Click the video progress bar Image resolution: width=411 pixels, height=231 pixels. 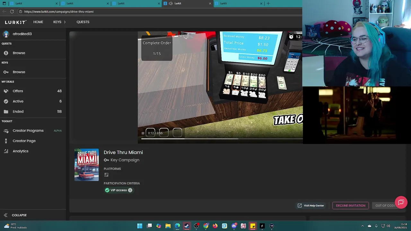coord(222,139)
